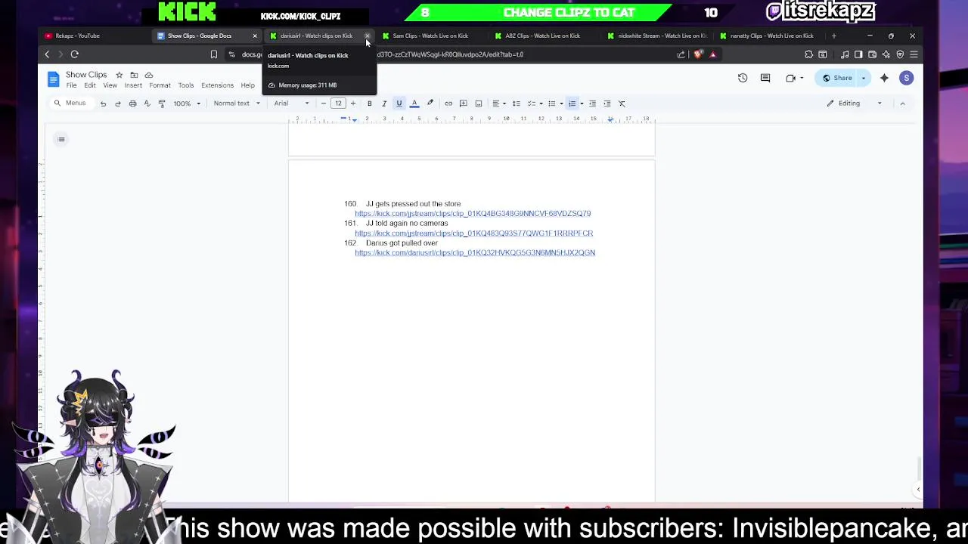Open the JJ told again no cameras link
Image resolution: width=968 pixels, height=544 pixels.
pos(473,233)
